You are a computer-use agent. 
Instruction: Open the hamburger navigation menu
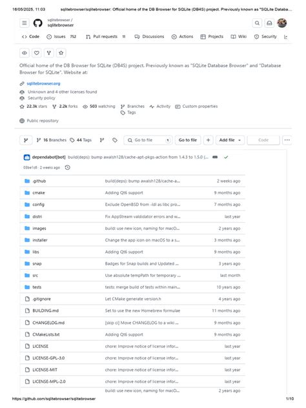coord(24,23)
